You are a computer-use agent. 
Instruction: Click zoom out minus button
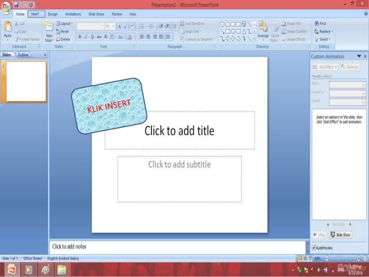point(327,258)
